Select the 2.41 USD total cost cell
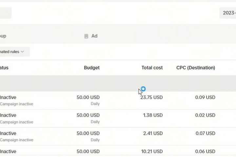 pos(153,133)
